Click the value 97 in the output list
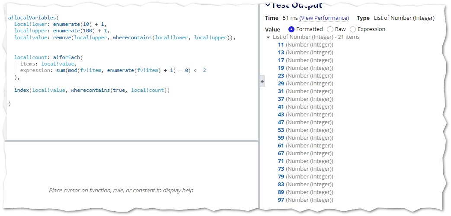The width and height of the screenshot is (451, 216). click(x=281, y=200)
